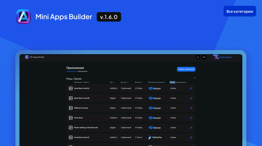Sort by Платежная система column
The width and height of the screenshot is (262, 146).
coord(157,82)
